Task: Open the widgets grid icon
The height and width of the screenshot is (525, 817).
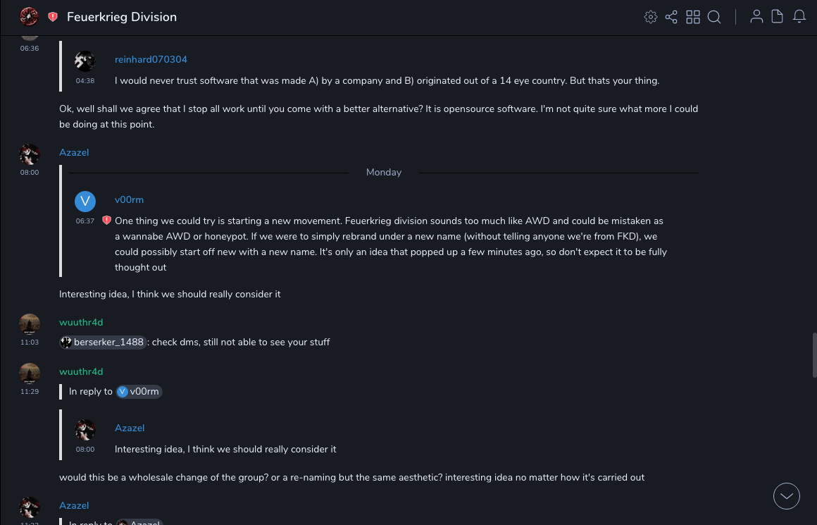Action: tap(693, 17)
